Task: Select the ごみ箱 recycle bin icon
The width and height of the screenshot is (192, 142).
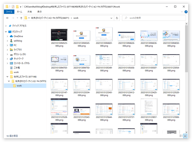Action: click(x=11, y=68)
